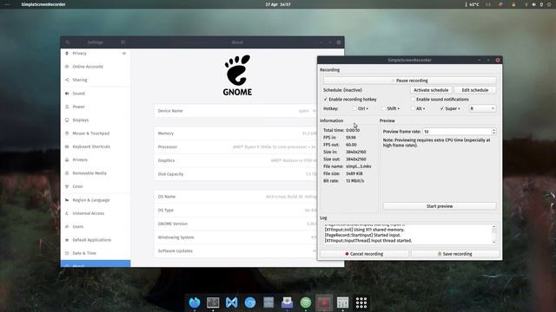This screenshot has height=312, width=556.
Task: Show all applications grid
Action: [x=361, y=302]
